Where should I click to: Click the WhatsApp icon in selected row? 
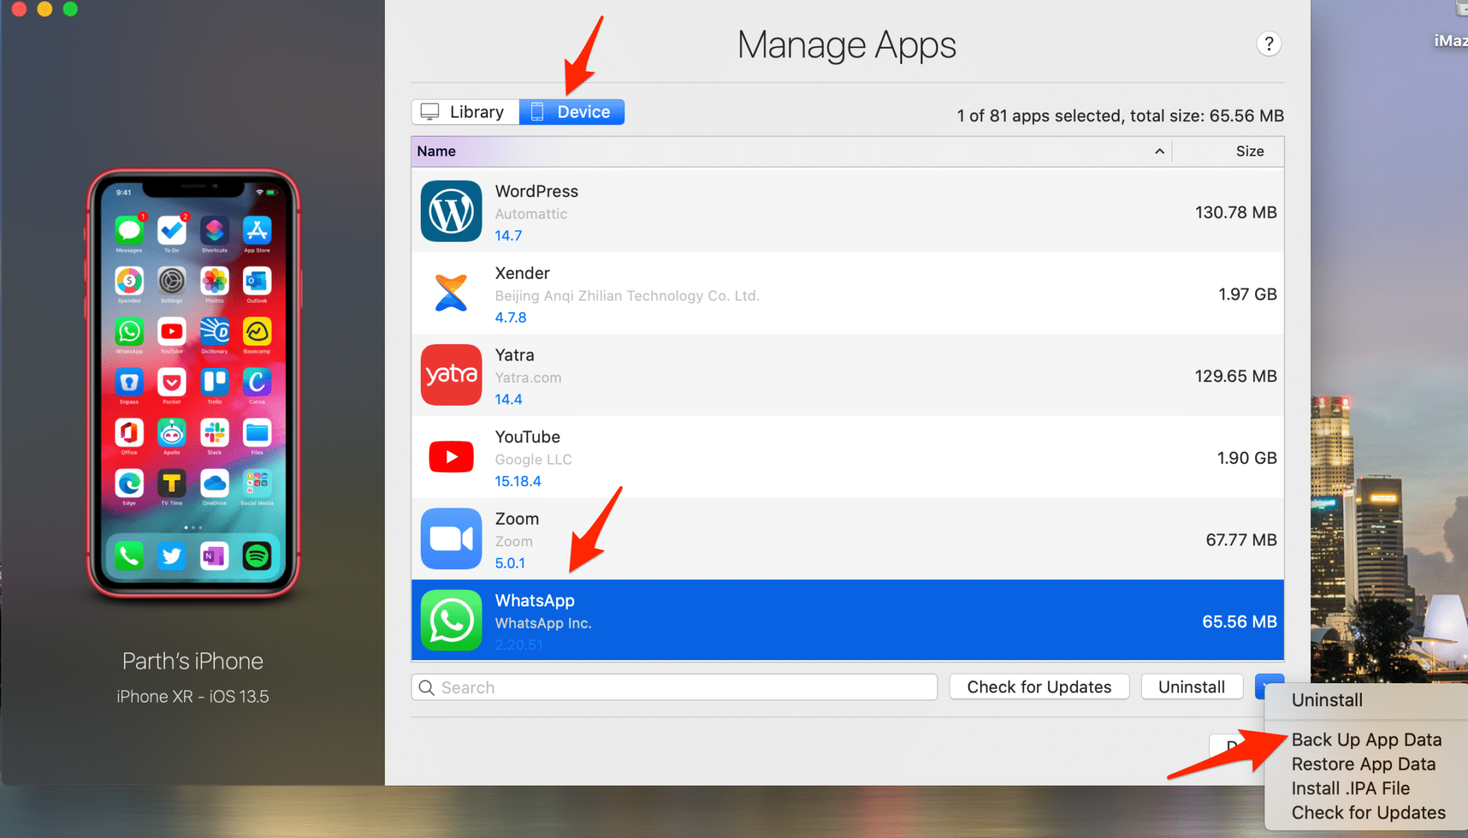[451, 620]
